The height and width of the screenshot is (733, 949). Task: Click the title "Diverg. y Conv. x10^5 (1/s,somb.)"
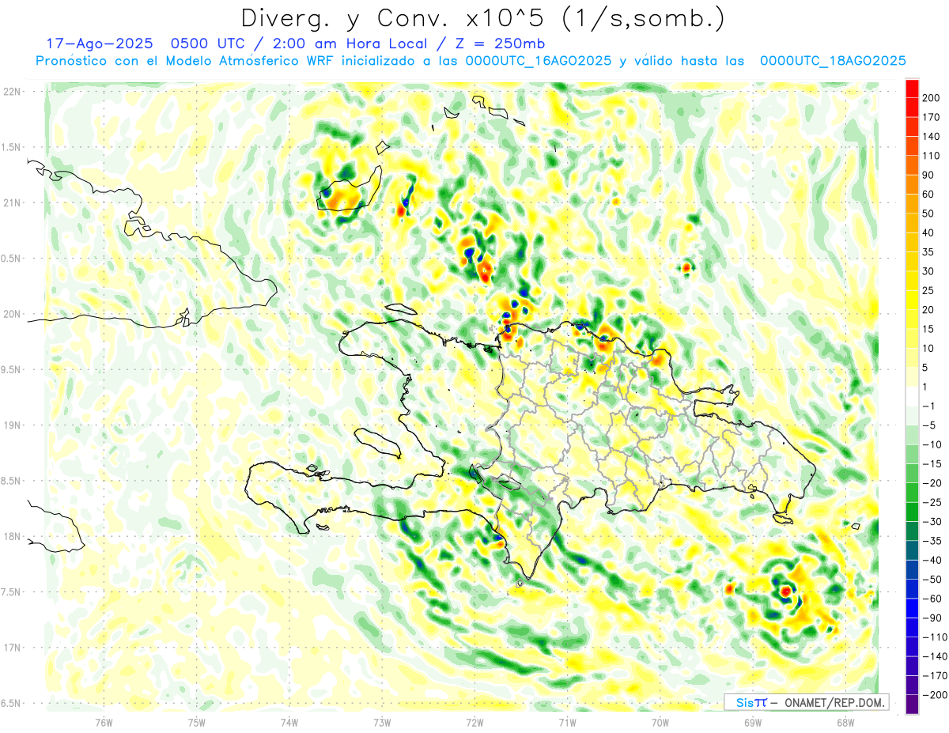[482, 18]
